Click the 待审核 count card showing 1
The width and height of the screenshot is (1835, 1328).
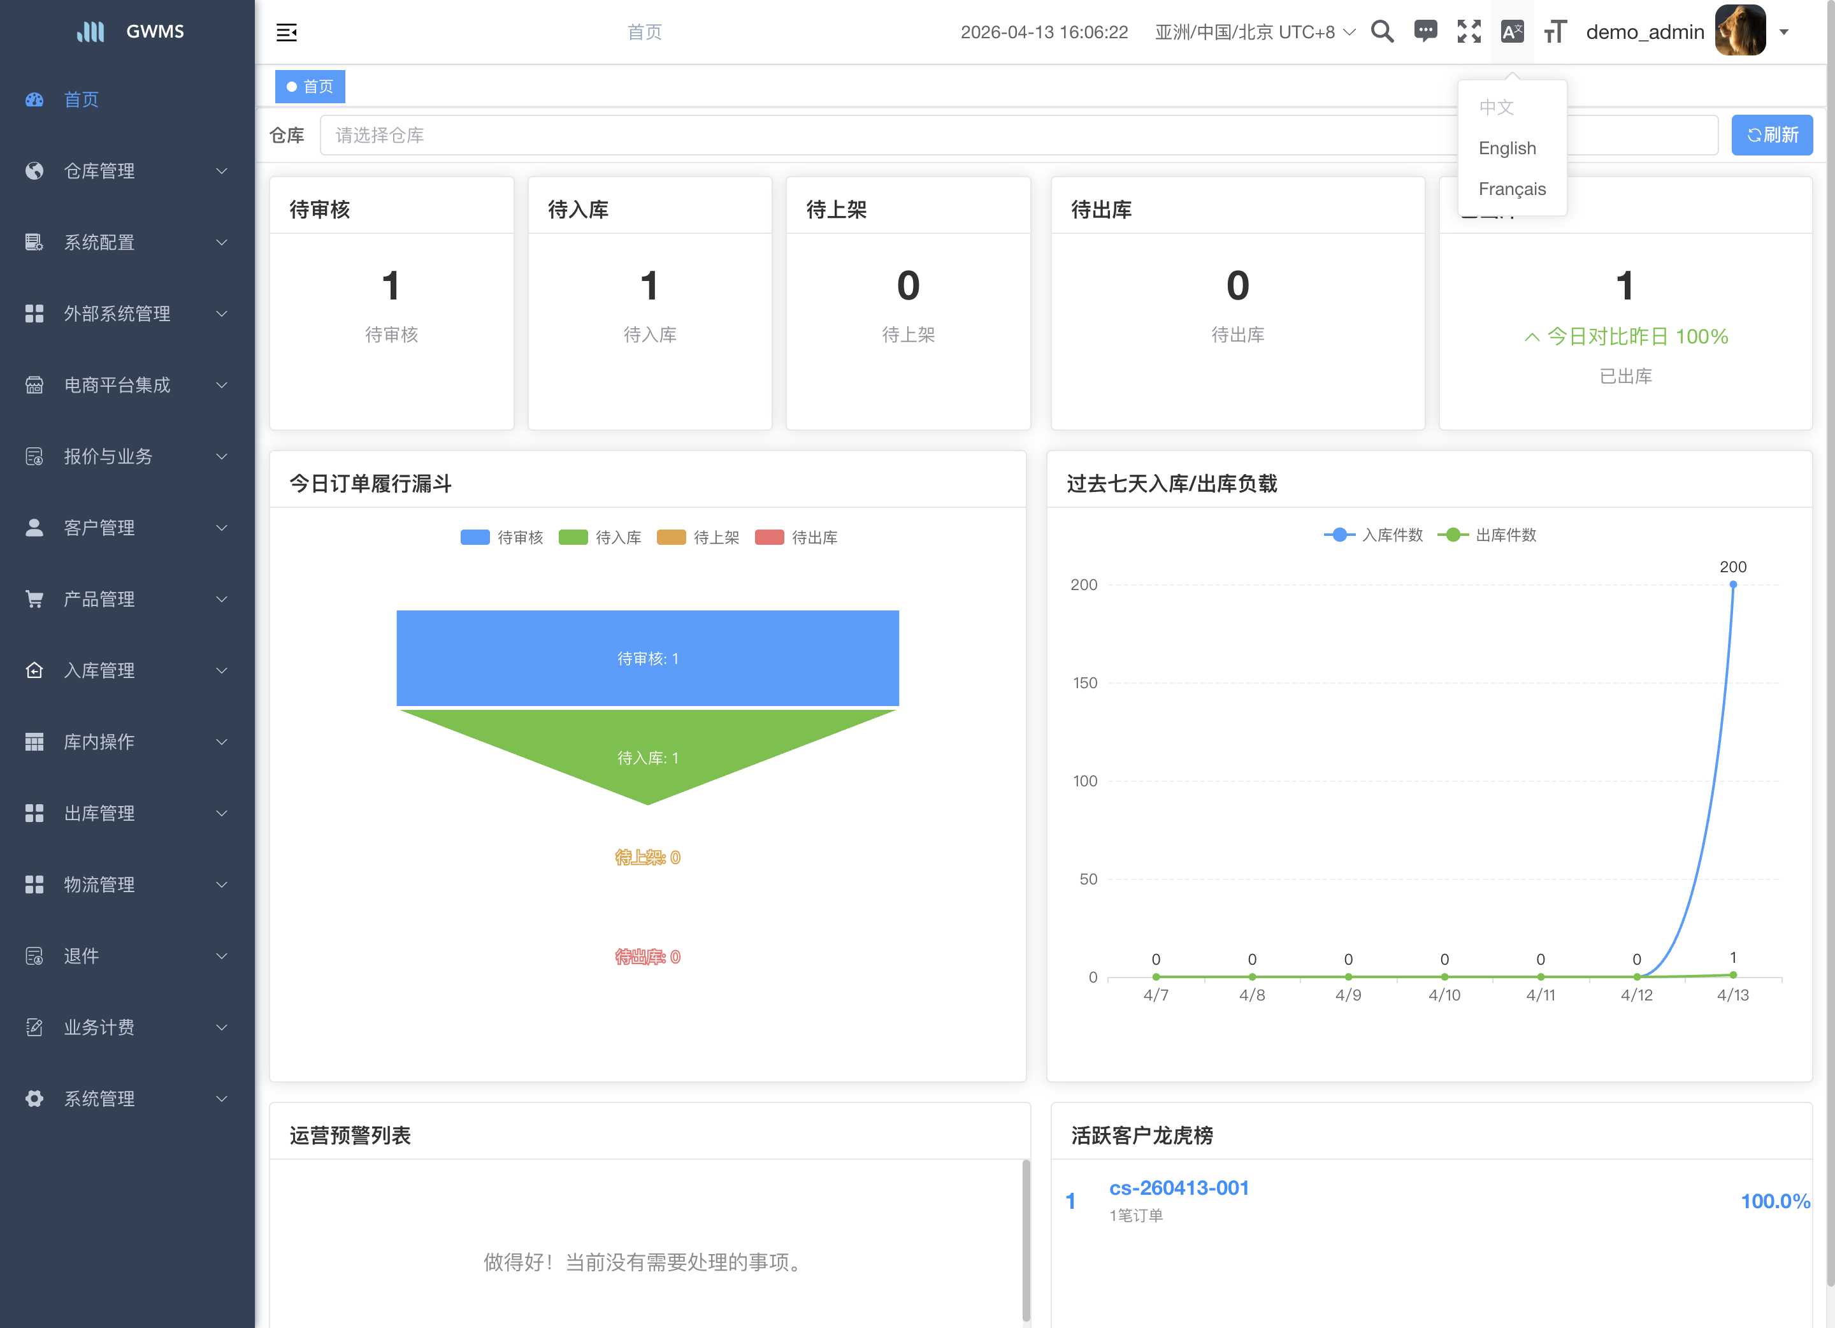pos(392,303)
